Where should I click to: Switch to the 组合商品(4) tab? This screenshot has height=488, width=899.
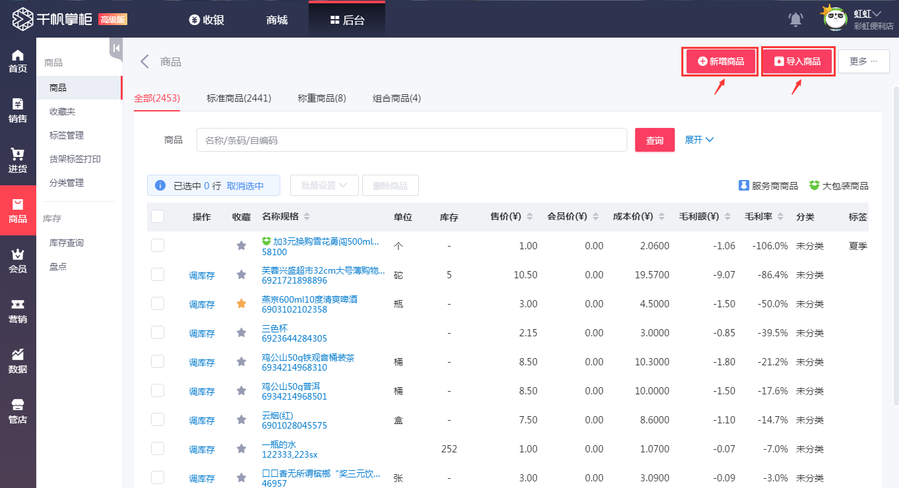[x=396, y=98]
